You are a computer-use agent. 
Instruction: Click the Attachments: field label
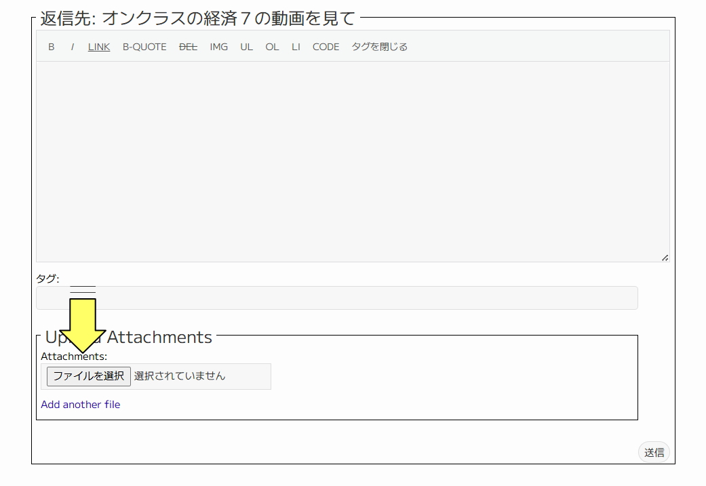pos(74,357)
